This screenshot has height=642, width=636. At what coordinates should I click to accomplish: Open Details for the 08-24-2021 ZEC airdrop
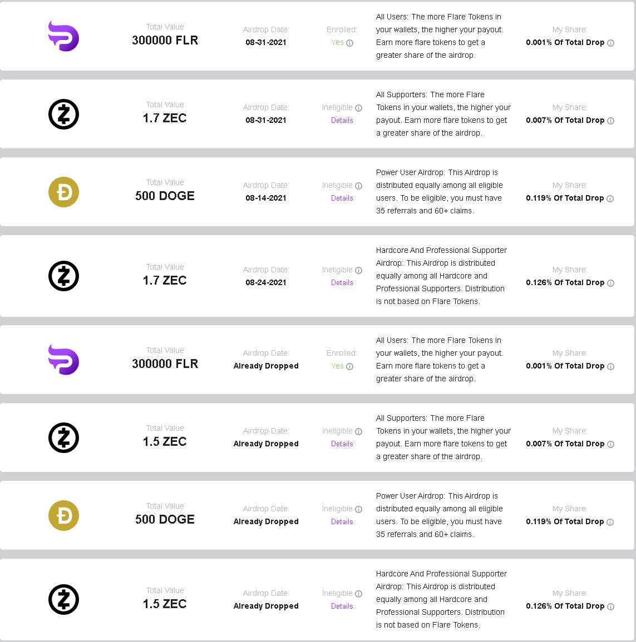342,282
